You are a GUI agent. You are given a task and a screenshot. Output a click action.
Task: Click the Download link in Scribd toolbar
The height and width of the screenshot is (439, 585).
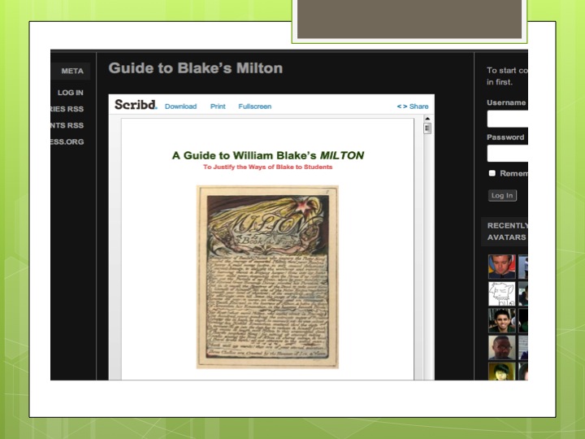tap(180, 106)
